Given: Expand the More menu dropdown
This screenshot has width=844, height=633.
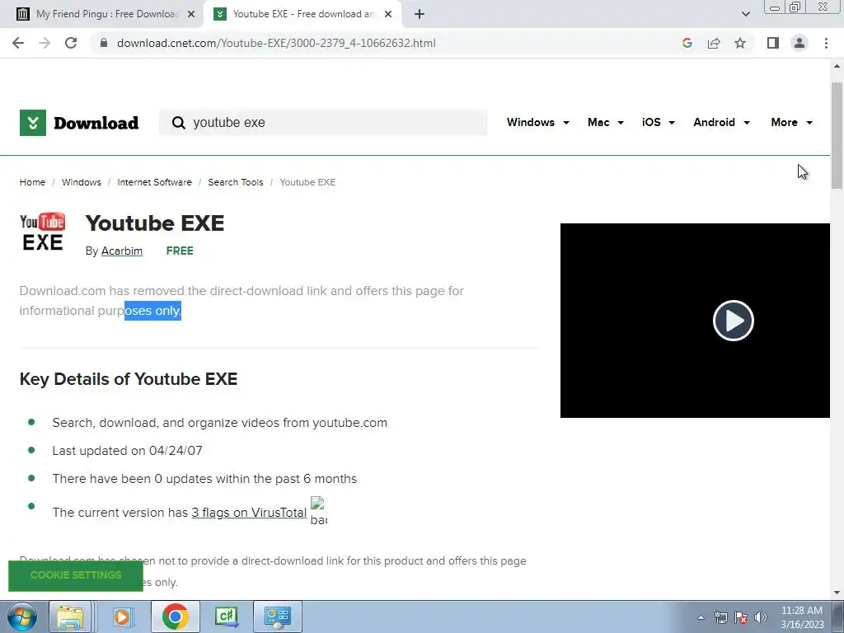Looking at the screenshot, I should (792, 122).
